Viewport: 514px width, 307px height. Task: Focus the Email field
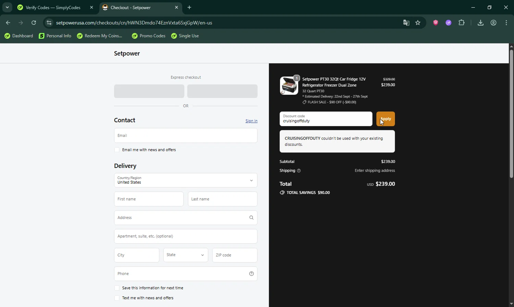(186, 135)
